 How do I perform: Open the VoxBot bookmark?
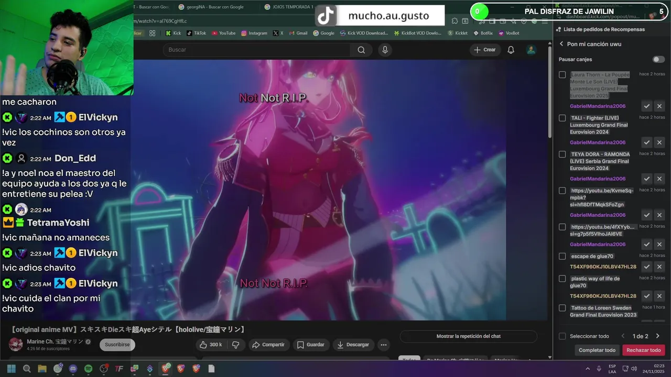pyautogui.click(x=508, y=33)
